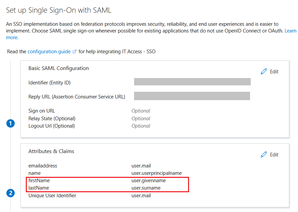The height and width of the screenshot is (212, 298).
Task: Select the redacted Reply URL value
Action: (192, 96)
